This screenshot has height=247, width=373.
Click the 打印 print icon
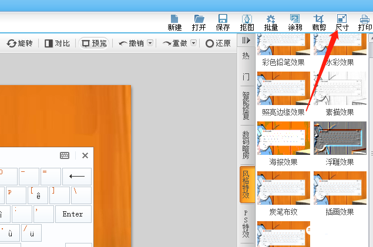coord(365,22)
